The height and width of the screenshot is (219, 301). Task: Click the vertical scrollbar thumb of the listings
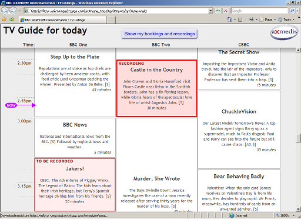pos(299,138)
